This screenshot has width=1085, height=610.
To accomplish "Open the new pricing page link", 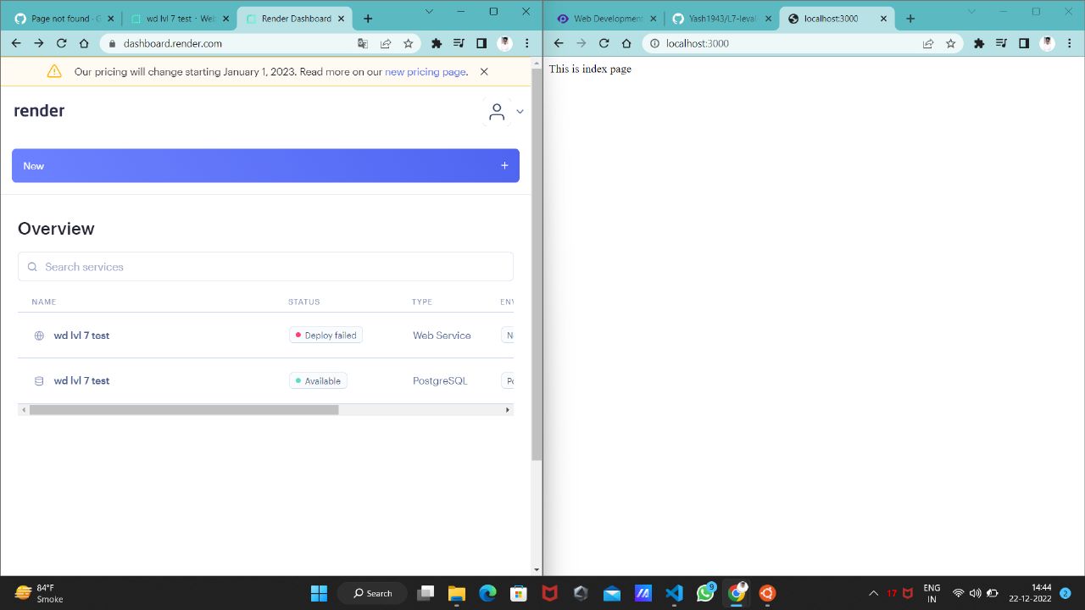I will (x=425, y=72).
